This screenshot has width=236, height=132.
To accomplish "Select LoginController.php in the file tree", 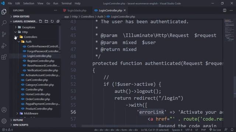I will click(x=39, y=56).
